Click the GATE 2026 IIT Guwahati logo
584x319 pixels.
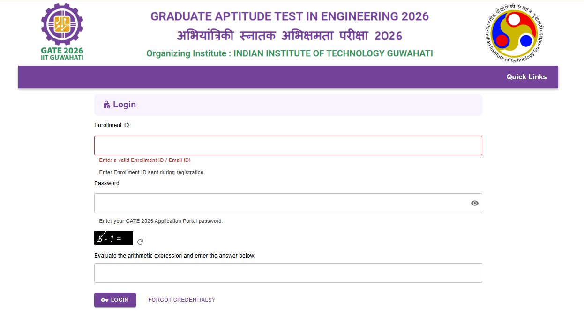coord(61,30)
